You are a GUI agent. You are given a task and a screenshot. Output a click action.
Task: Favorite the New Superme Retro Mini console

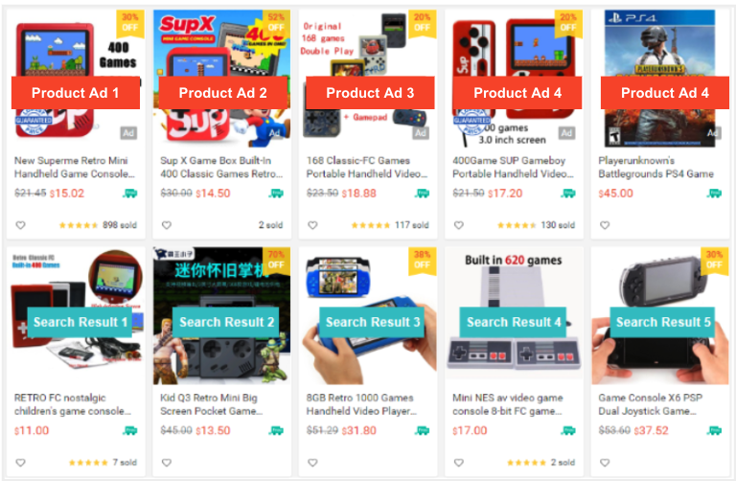click(21, 225)
